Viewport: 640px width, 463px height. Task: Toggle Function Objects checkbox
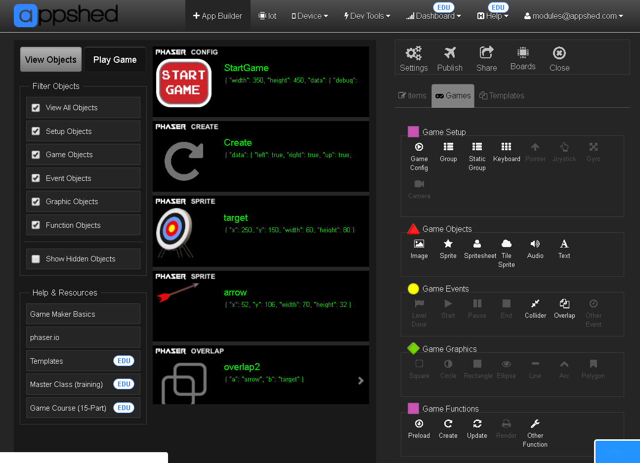point(36,225)
